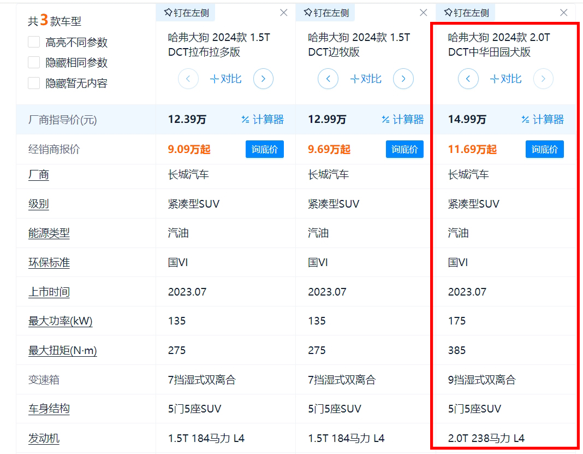Open the 级别 parameter link
The image size is (583, 454).
(x=39, y=204)
